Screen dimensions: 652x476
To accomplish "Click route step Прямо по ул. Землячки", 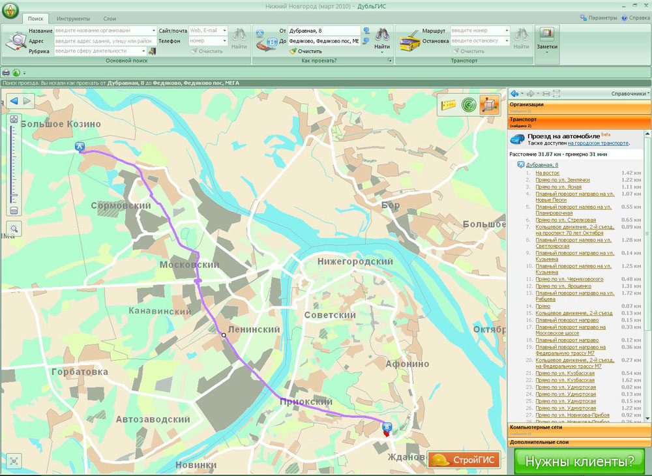I will 563,180.
